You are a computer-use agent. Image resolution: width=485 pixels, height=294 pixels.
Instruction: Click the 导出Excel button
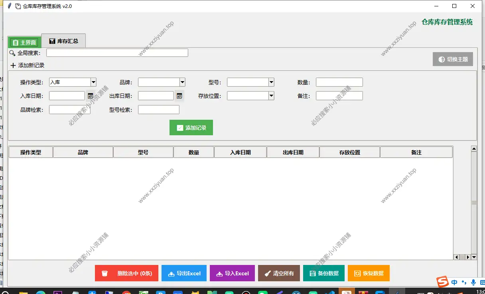[x=184, y=273]
